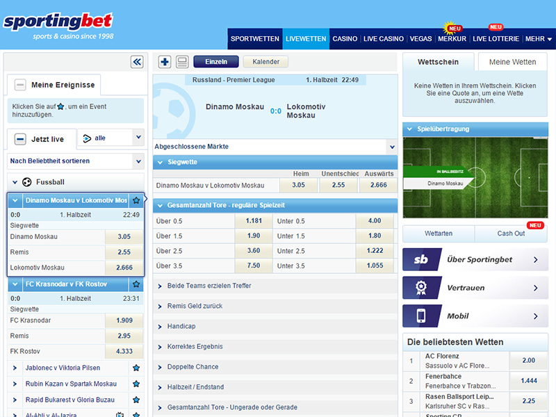Expand the Rapid Bukarest v Gloria Buzau match

[x=15, y=400]
